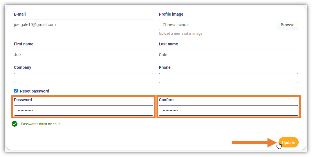Click the Reset password label text
This screenshot has height=157, width=312.
coord(35,91)
